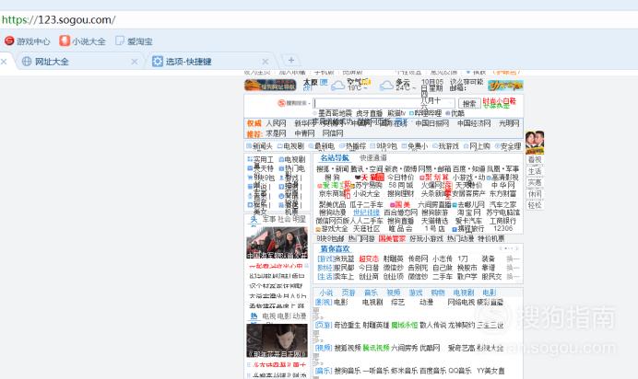
Task: Select the 购物 category tab
Action: click(438, 293)
